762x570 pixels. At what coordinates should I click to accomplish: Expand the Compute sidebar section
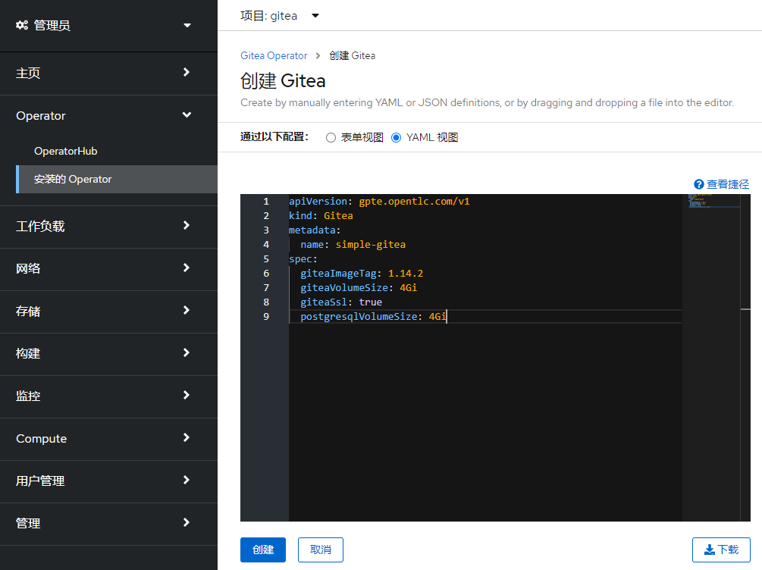pos(109,438)
